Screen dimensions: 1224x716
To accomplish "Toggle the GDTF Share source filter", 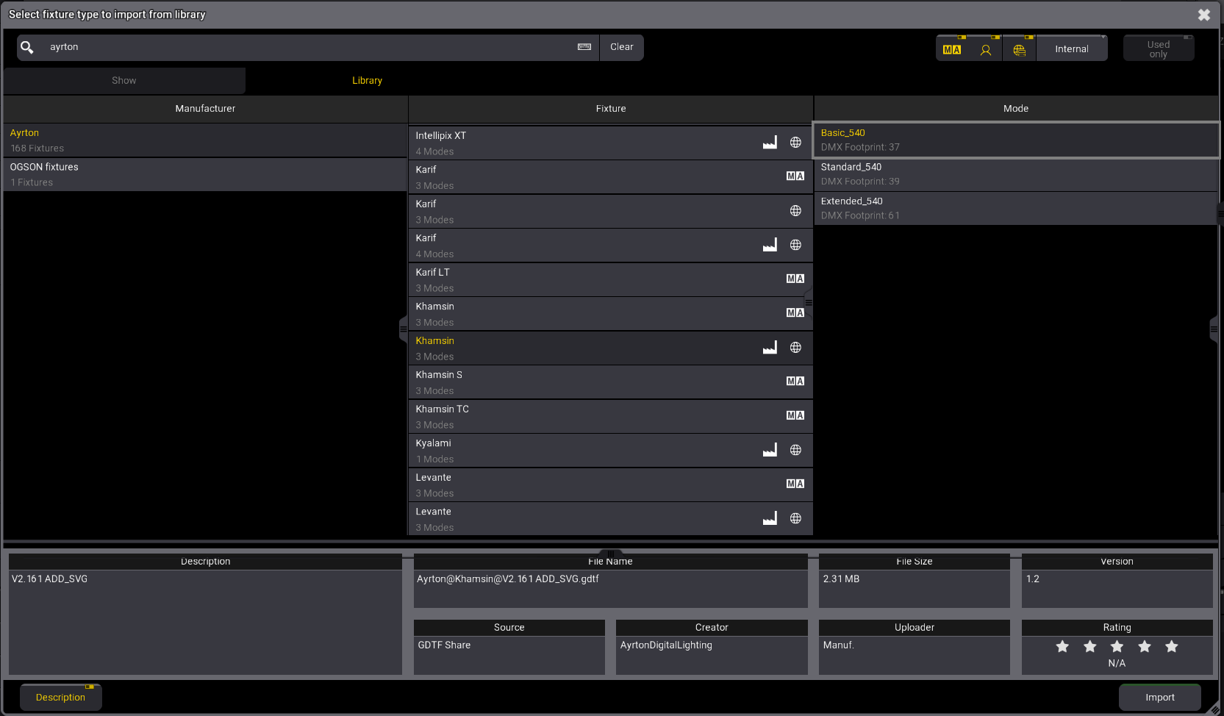I will [1019, 49].
